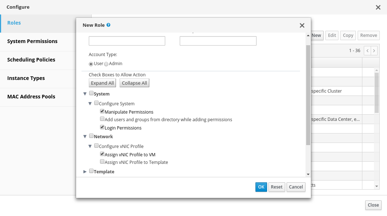Check the Add users and groups from directory box
Image resolution: width=387 pixels, height=216 pixels.
(x=102, y=119)
